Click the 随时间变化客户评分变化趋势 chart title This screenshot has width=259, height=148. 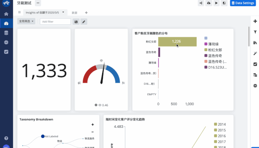[x=125, y=119]
